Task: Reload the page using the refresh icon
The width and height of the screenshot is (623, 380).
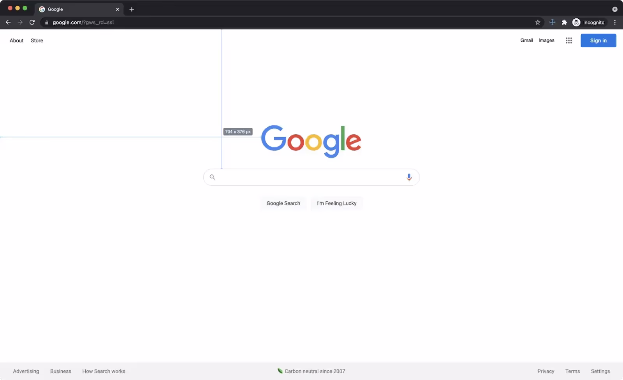Action: 32,23
